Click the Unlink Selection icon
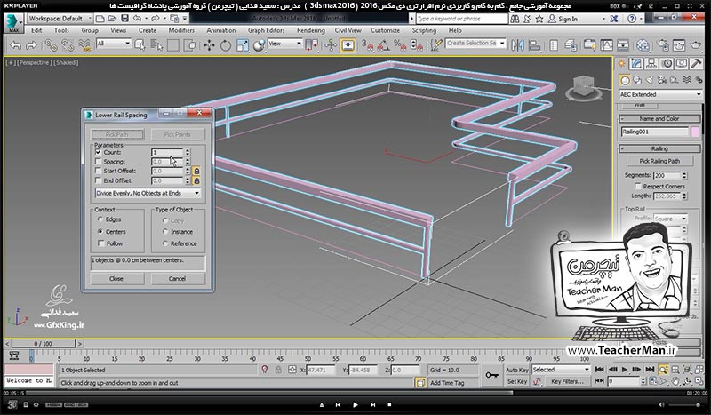The width and height of the screenshot is (711, 415). click(x=68, y=45)
